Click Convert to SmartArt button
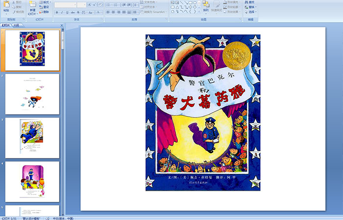 click(x=153, y=12)
